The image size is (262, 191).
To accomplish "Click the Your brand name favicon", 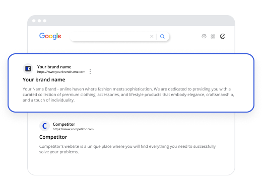I will [28, 68].
